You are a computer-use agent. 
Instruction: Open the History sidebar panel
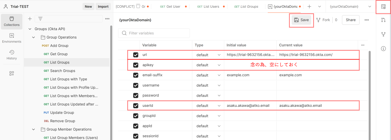tap(11, 55)
